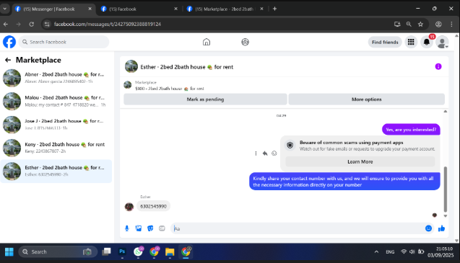Go back from Marketplace with the arrow

pos(8,60)
